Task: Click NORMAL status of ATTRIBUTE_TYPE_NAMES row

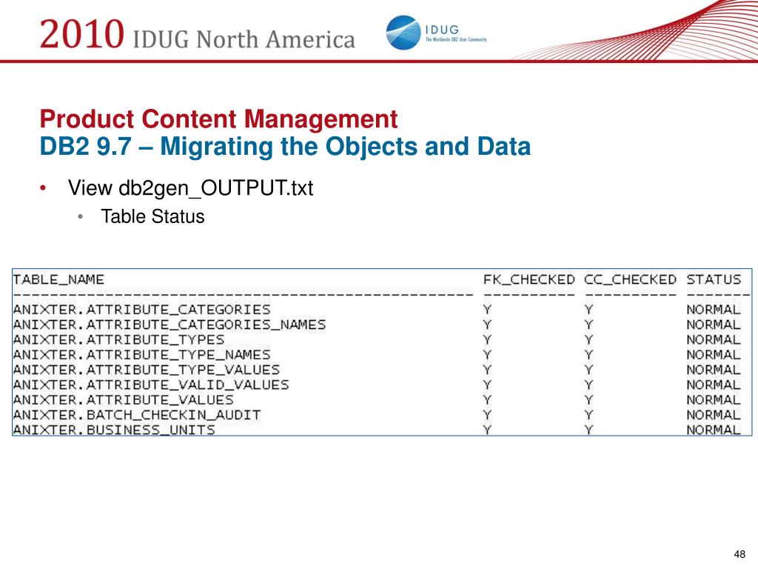Action: click(714, 355)
